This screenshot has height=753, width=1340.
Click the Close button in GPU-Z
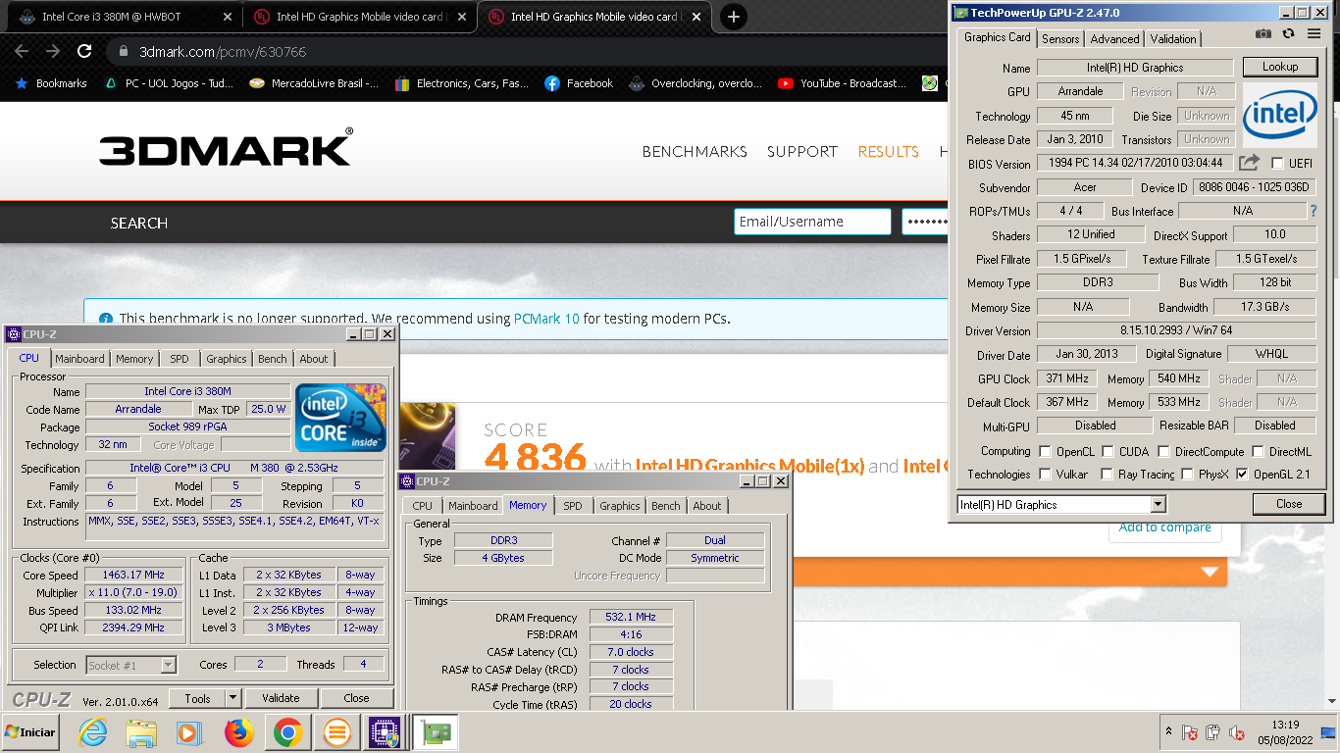click(x=1289, y=504)
